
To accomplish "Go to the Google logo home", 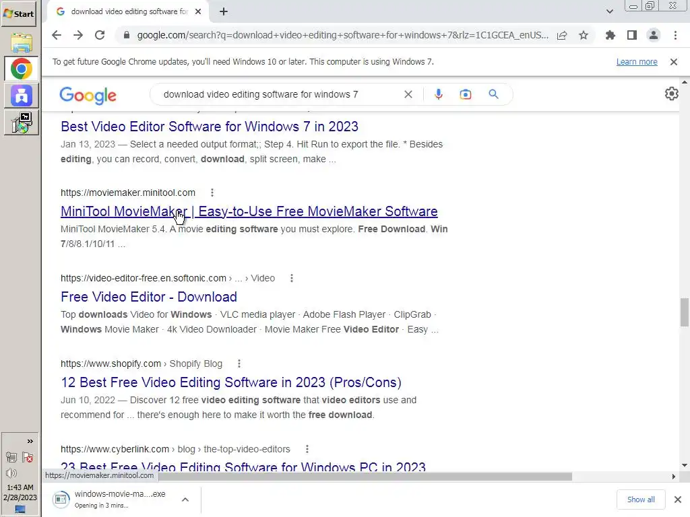I will coord(88,95).
